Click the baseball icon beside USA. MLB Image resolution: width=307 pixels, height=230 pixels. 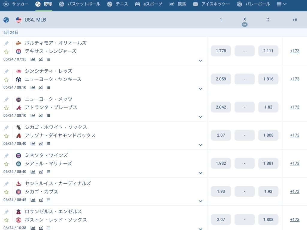tap(6, 20)
